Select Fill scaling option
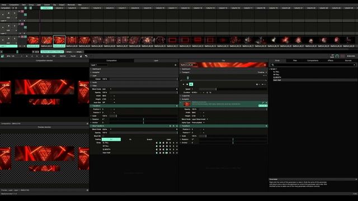358x201 pixels. [111, 140]
